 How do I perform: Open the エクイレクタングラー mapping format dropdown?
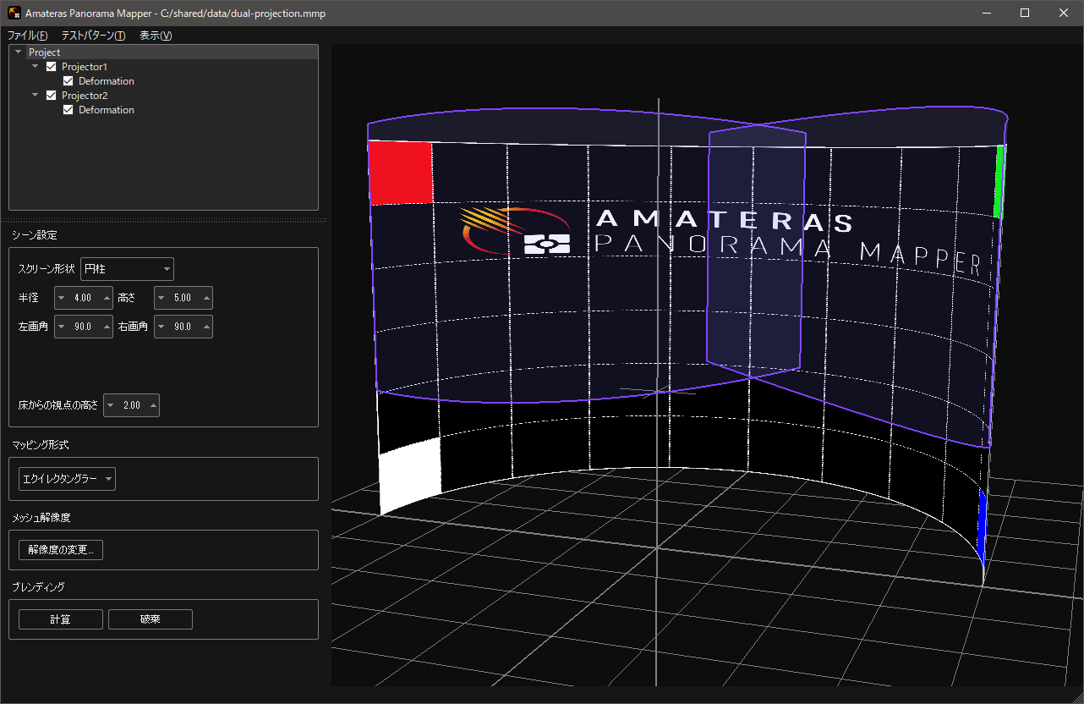tap(67, 479)
